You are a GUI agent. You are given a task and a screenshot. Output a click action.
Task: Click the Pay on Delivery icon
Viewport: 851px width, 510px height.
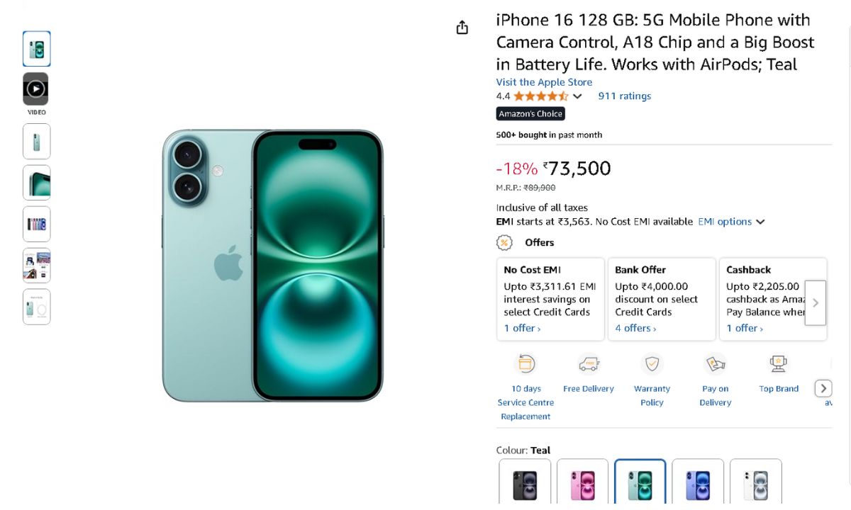point(715,364)
